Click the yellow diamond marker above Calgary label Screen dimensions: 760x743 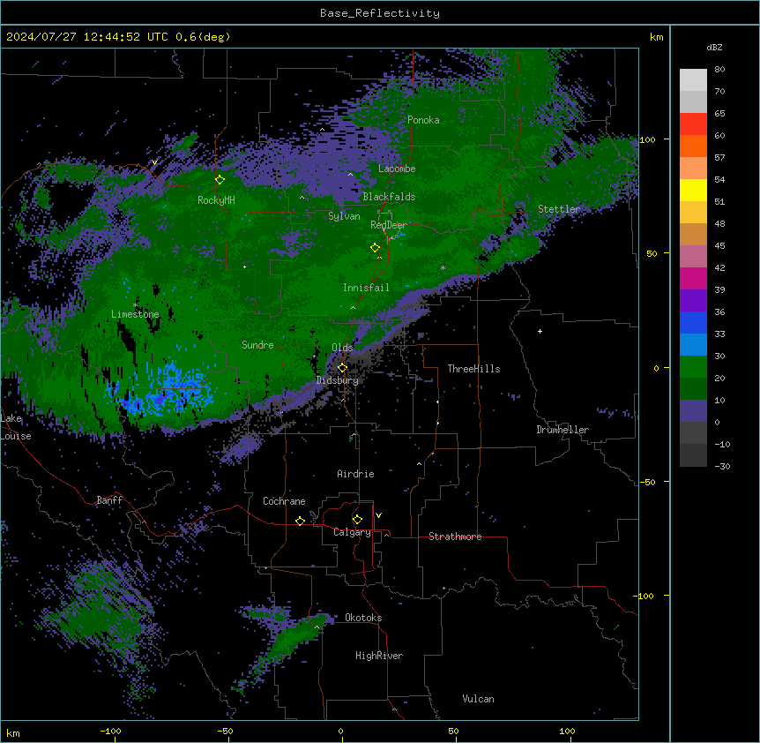click(x=357, y=520)
